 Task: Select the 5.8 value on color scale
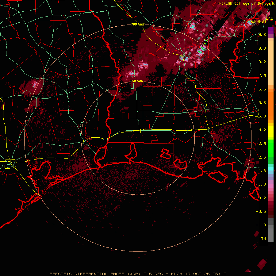pos(262,103)
